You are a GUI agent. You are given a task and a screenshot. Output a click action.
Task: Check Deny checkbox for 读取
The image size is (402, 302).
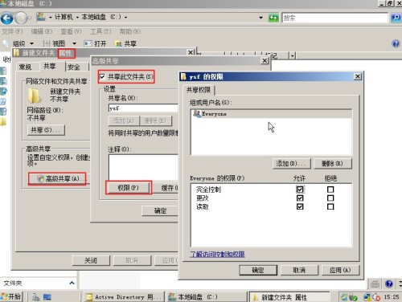(x=330, y=206)
